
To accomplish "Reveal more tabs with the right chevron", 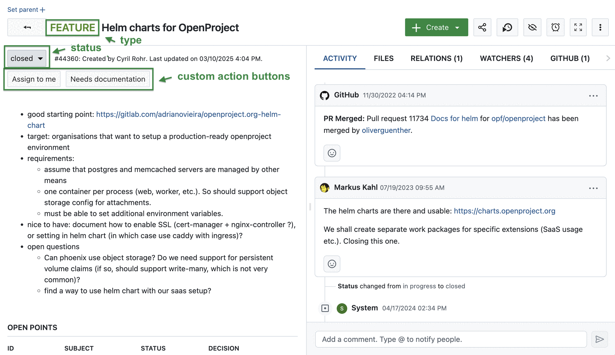I will tap(608, 58).
